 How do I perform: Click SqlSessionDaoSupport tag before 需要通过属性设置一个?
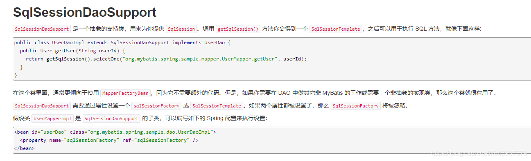click(x=42, y=106)
